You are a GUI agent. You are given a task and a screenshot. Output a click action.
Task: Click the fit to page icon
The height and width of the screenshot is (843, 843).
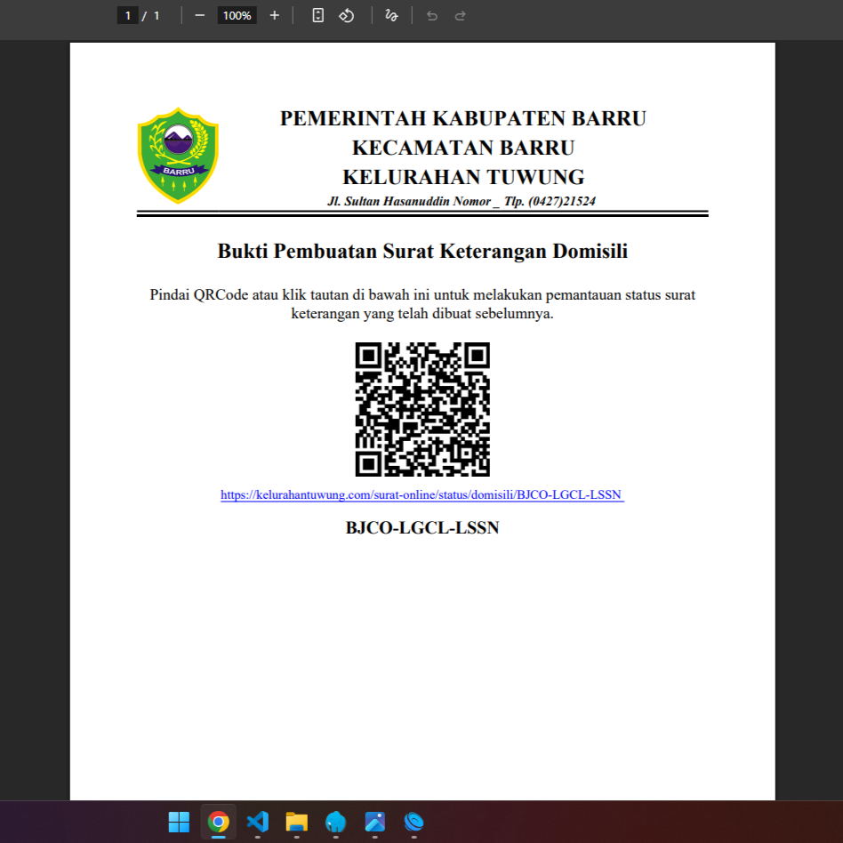coord(317,16)
